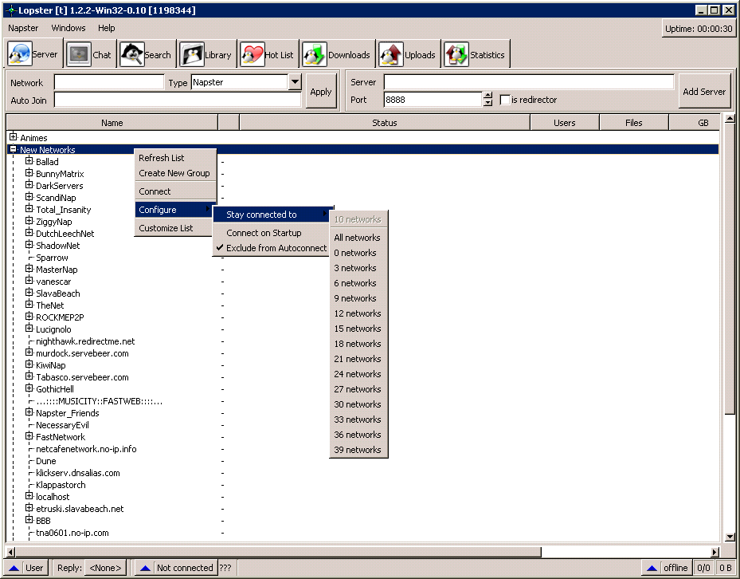Sort by the Status column header
This screenshot has height=579, width=740.
tap(385, 122)
